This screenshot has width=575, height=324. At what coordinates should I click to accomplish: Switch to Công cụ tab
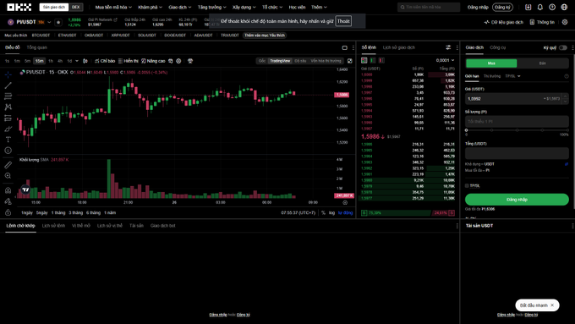[x=497, y=47]
